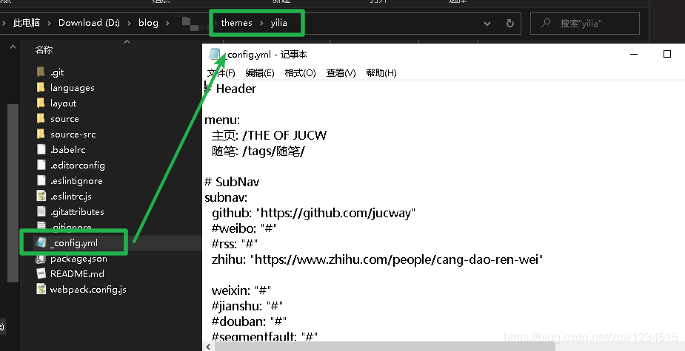This screenshot has width=685, height=351.
Task: Expand chevron after Download (D:)
Action: point(129,23)
